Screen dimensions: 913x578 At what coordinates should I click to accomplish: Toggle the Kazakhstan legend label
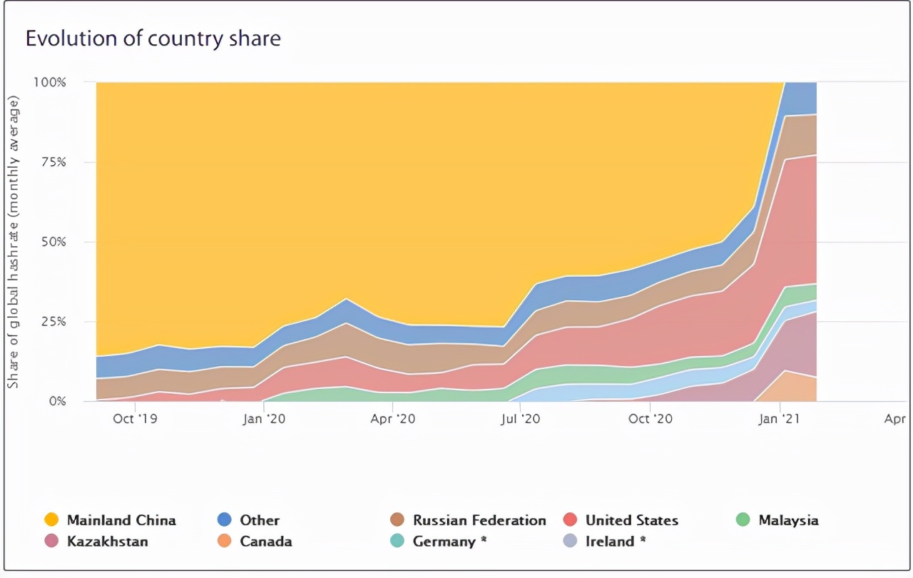point(107,542)
